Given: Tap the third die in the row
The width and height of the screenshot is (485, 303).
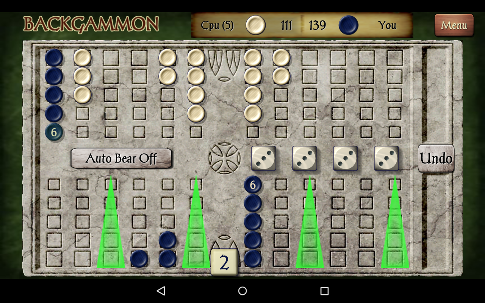Looking at the screenshot, I should pos(346,158).
